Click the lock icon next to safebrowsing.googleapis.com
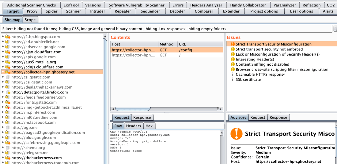This screenshot has height=164, width=337. pos(7,143)
